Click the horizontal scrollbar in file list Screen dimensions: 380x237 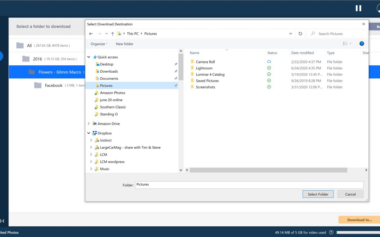[268, 170]
